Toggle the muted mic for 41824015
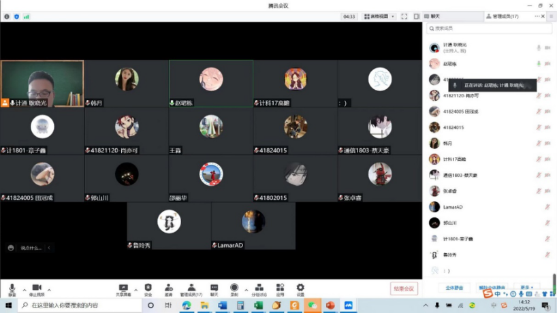Screen dimensions: 557x313 [x=539, y=127]
